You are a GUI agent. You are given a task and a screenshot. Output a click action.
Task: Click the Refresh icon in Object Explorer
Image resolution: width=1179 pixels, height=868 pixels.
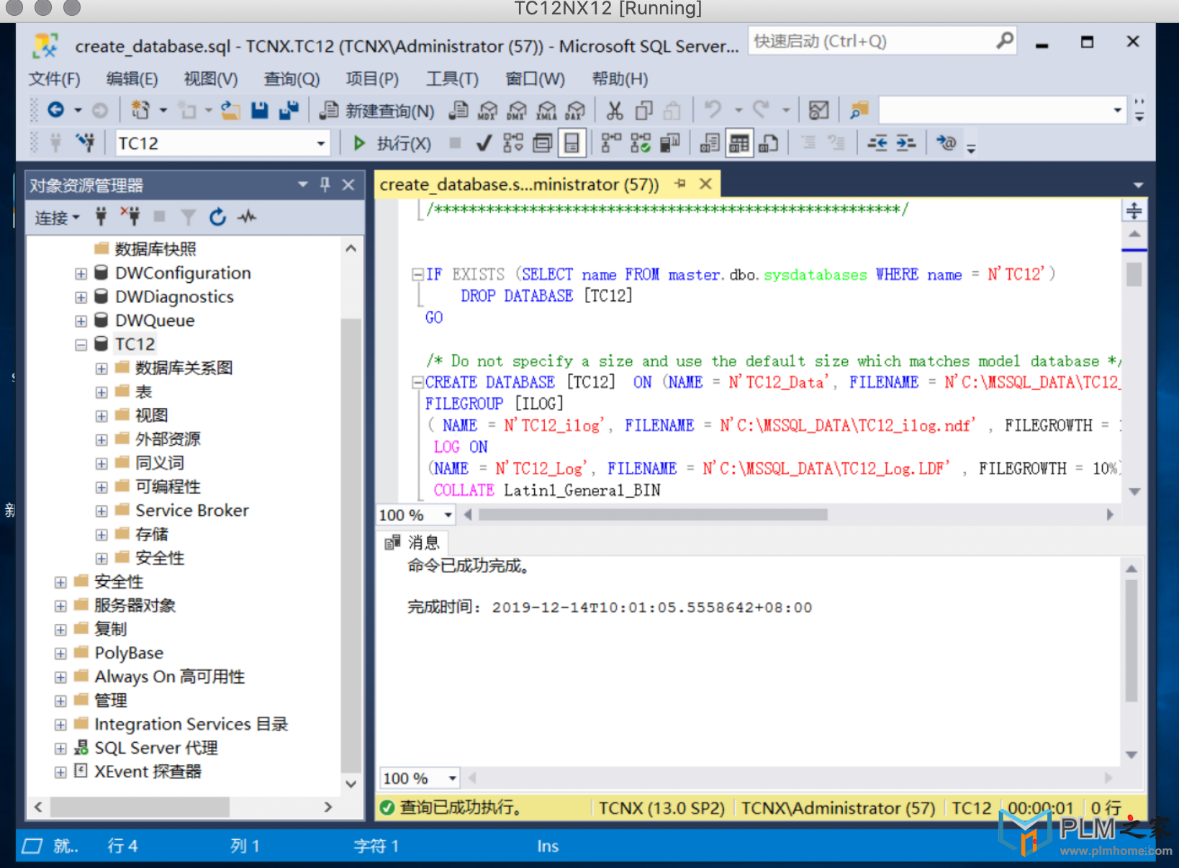click(217, 217)
